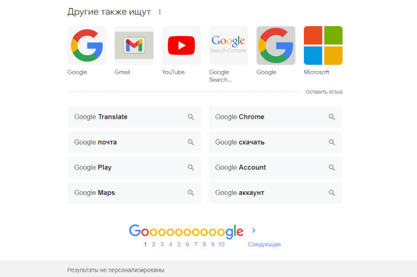Click the search icon in Google Account suggestion
The height and width of the screenshot is (277, 417).
point(332,167)
